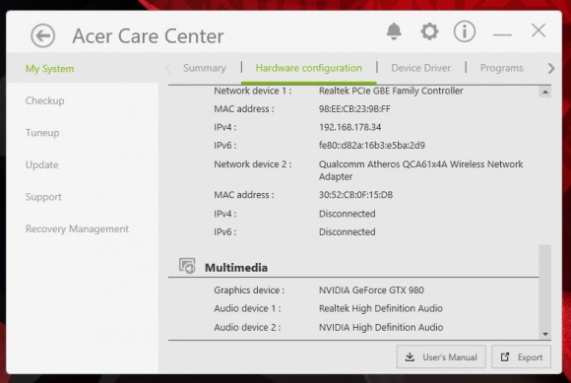
Task: Open Recovery Management in the sidebar
Action: pyautogui.click(x=77, y=229)
